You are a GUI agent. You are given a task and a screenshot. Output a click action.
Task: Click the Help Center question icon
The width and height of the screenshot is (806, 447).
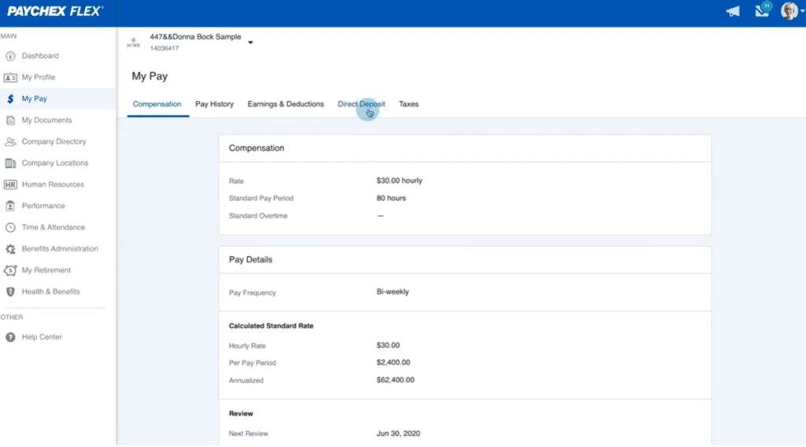click(x=10, y=337)
